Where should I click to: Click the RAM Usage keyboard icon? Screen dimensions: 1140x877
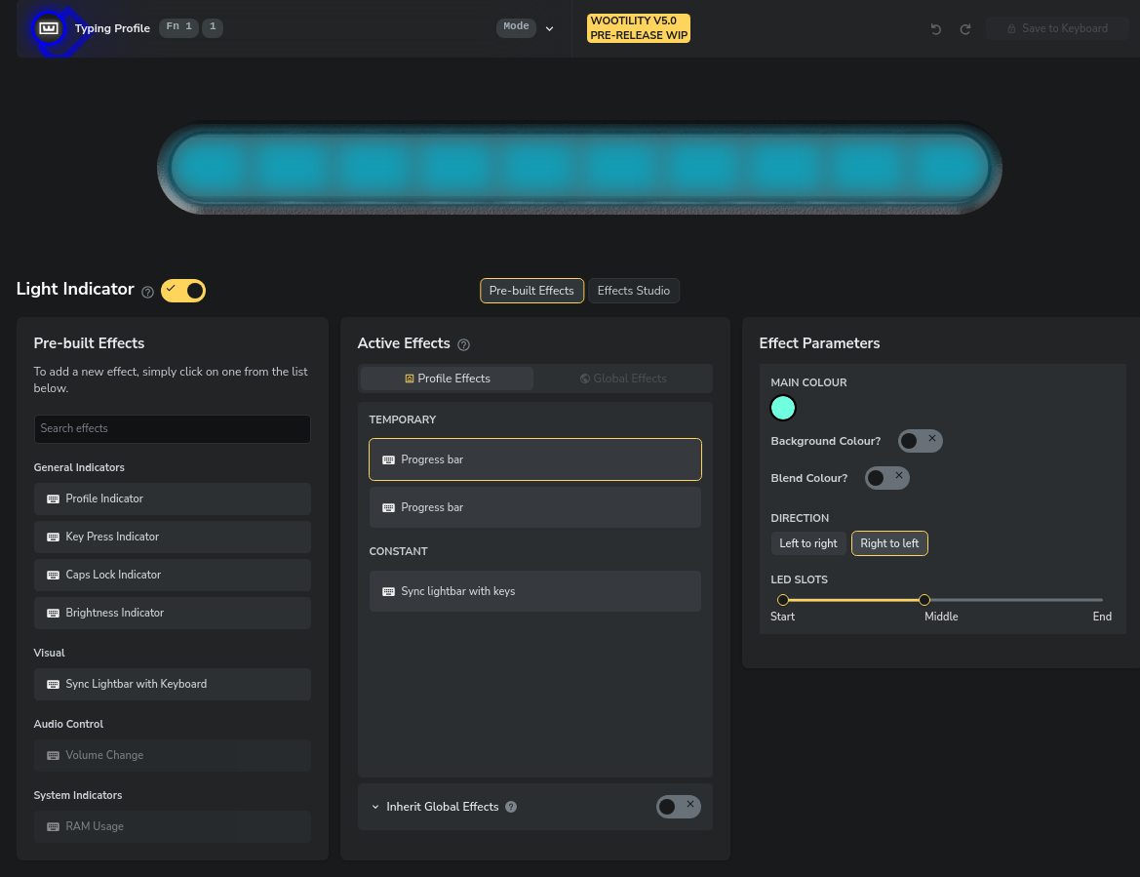tap(53, 827)
